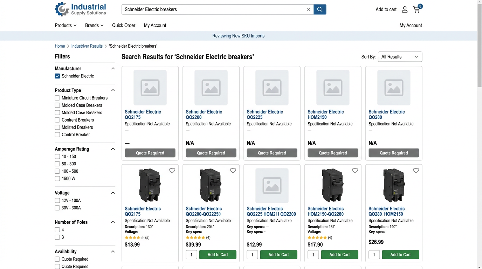The image size is (482, 269).
Task: Open the Products navigation menu
Action: (66, 25)
